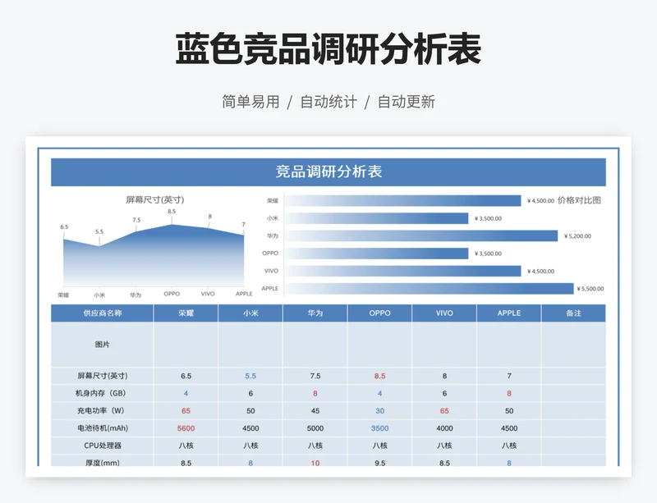Click the main title 蓝色竞品调研分析表
This screenshot has width=657, height=503.
point(328,49)
